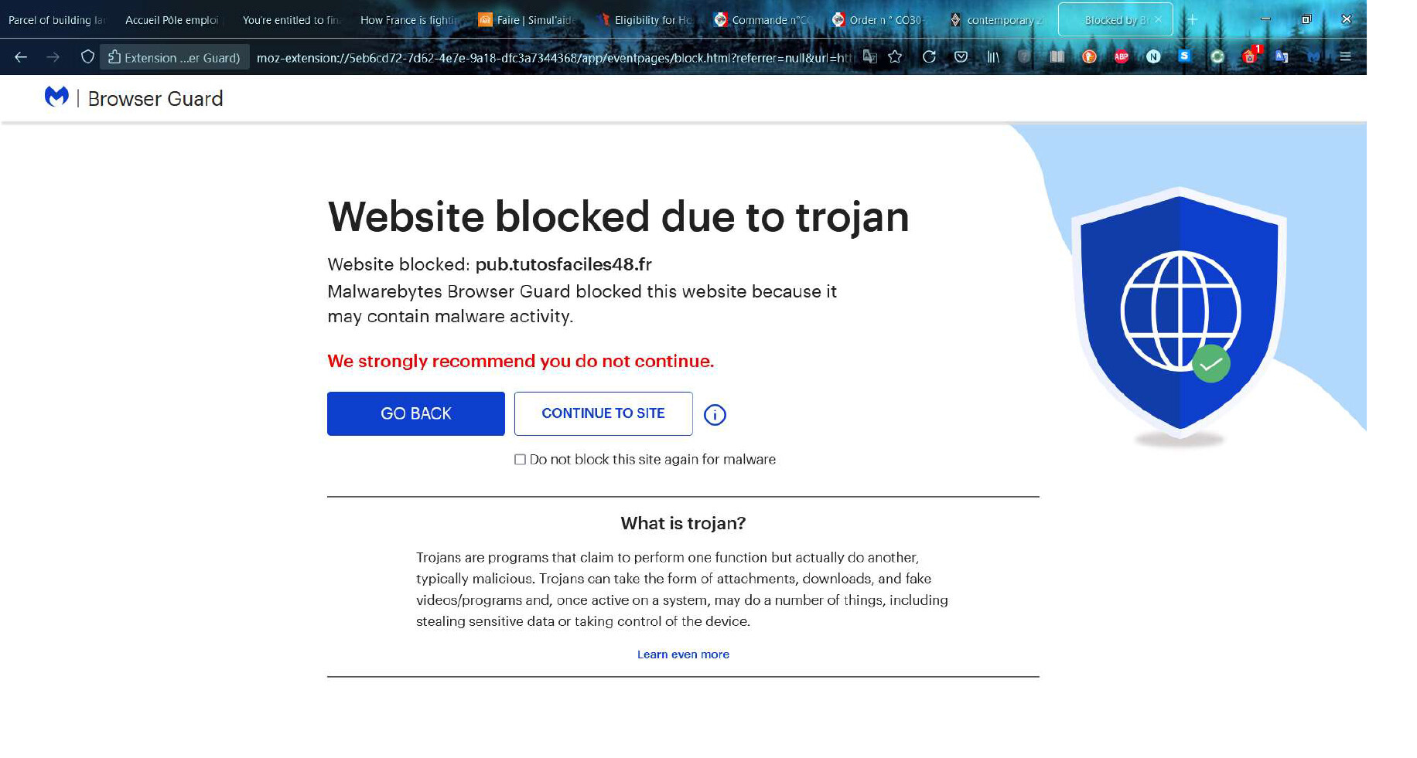Open the info icon beside Continue to Site
Image resolution: width=1417 pixels, height=758 pixels.
pyautogui.click(x=715, y=415)
